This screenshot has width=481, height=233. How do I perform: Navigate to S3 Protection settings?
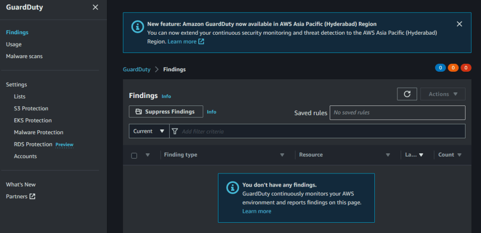pyautogui.click(x=31, y=108)
